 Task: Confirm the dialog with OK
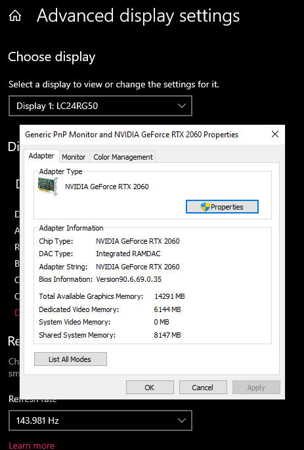(150, 388)
